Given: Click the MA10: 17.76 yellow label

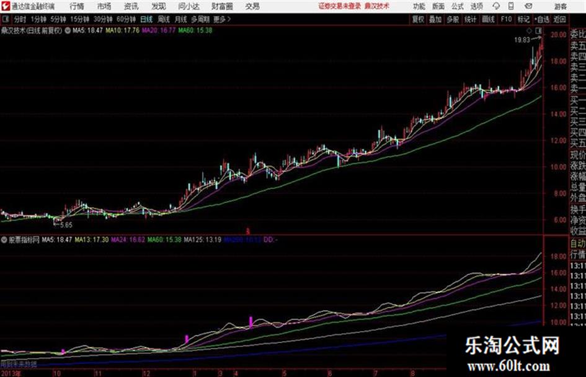Looking at the screenshot, I should click(x=122, y=30).
